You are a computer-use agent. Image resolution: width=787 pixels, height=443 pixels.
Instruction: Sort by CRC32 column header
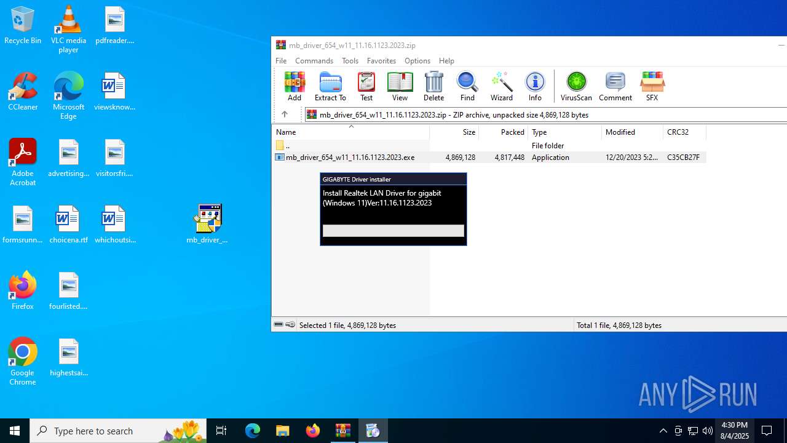point(685,132)
